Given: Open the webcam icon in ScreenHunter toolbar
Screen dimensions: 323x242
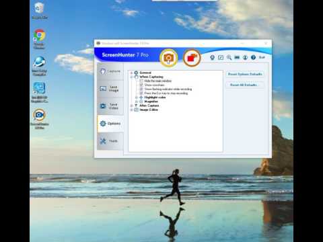Looking at the screenshot, I should pyautogui.click(x=212, y=58).
